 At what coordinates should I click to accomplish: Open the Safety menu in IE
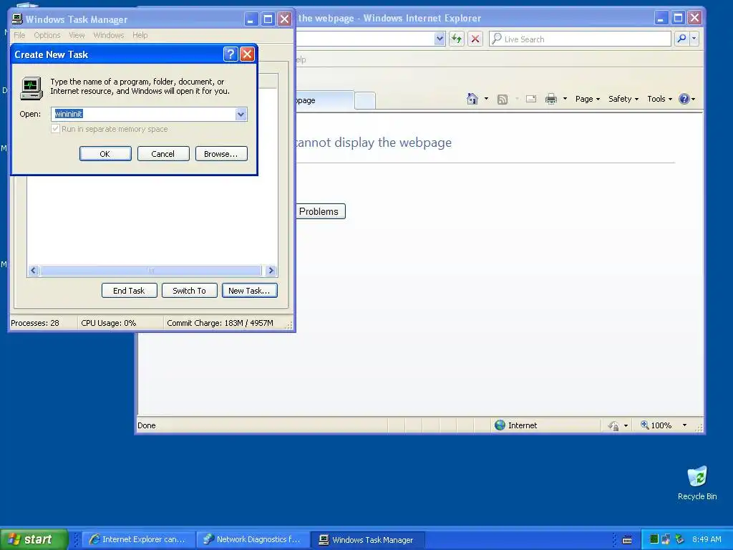(x=623, y=99)
